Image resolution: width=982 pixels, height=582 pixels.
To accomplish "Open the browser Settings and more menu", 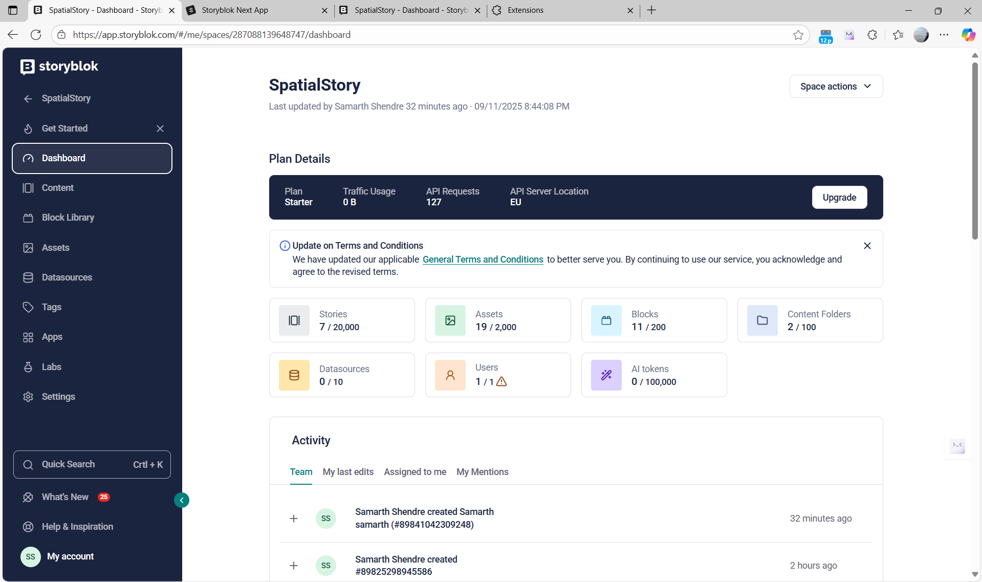I will point(944,35).
